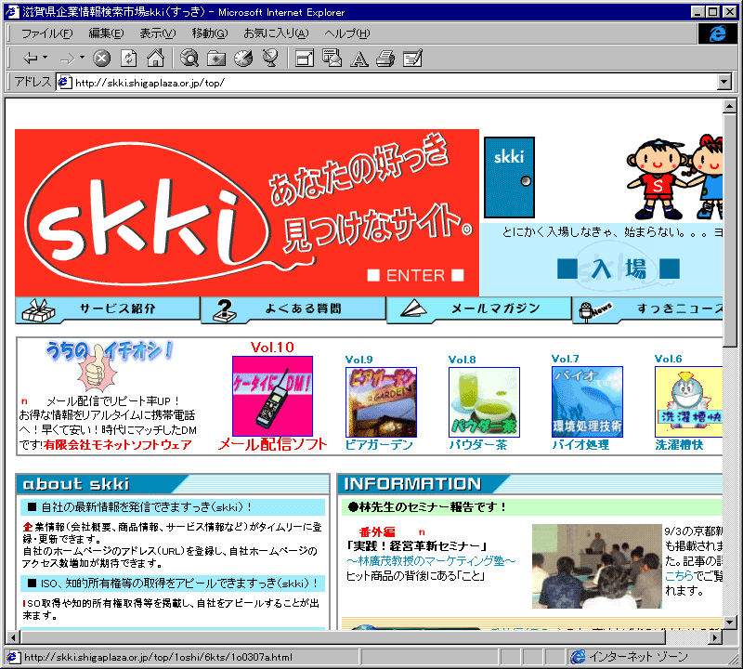The image size is (743, 669).
Task: Click the Forward arrow toolbar button
Action: pos(67,59)
